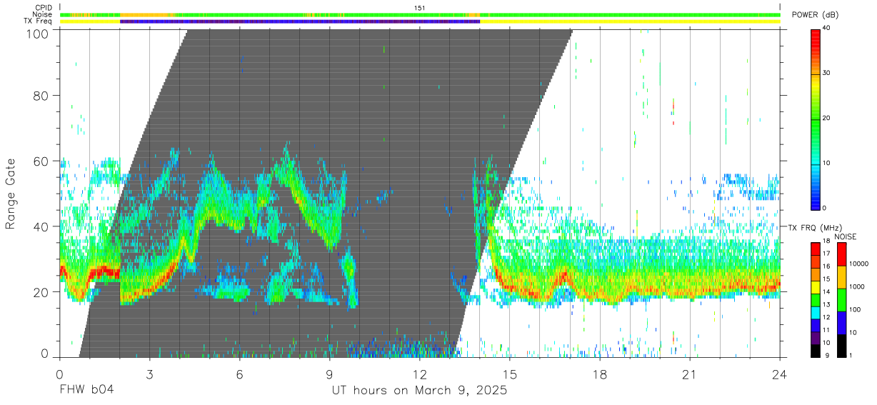The width and height of the screenshot is (877, 405).
Task: Click the hour 6 tick on the UT axis
Action: pyautogui.click(x=239, y=374)
